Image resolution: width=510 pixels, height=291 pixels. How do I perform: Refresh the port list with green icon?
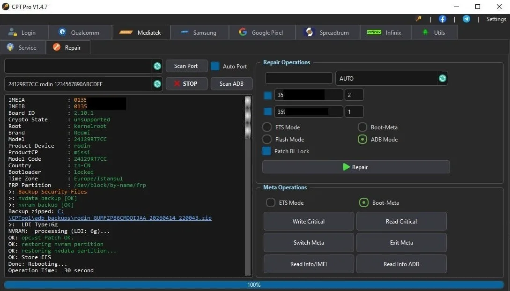pos(157,66)
